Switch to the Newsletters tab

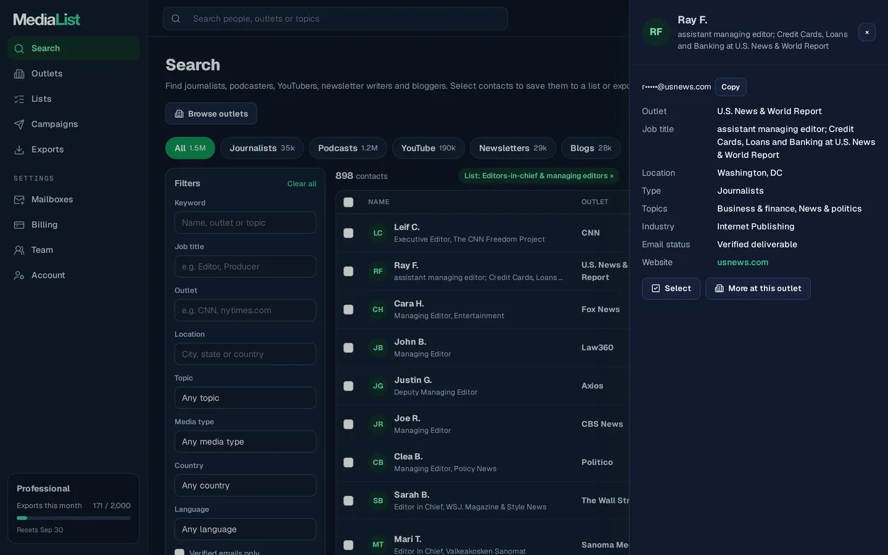coord(513,148)
